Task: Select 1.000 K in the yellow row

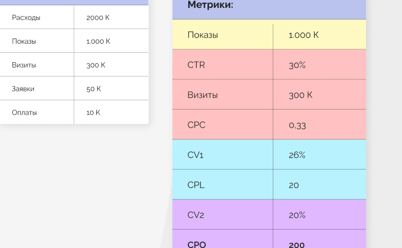Action: pyautogui.click(x=304, y=35)
